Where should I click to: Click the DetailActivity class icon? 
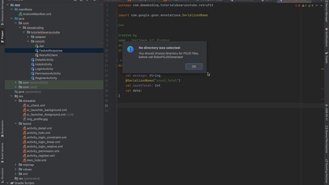tap(32, 60)
